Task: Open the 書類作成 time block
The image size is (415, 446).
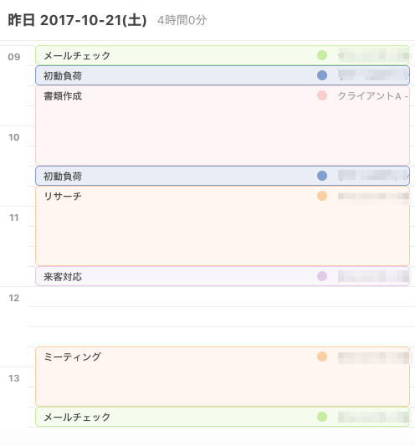Action: coord(223,126)
